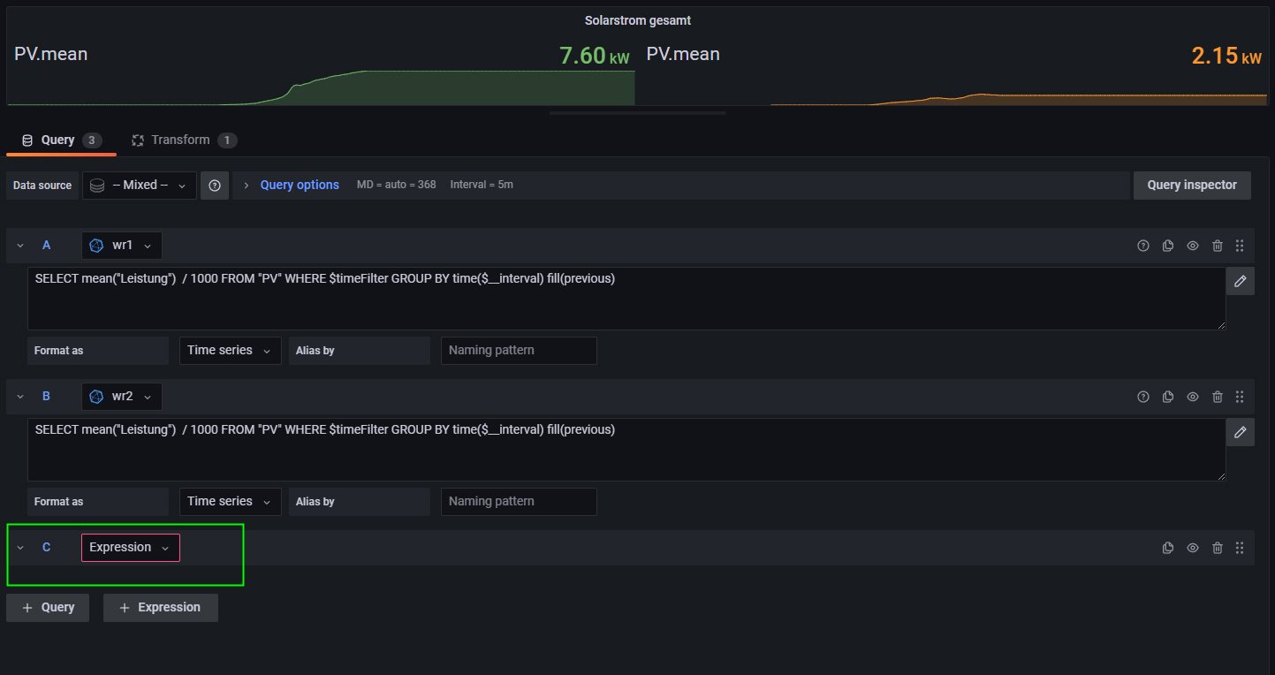The image size is (1275, 675).
Task: Open the wr1 data source selector
Action: click(x=122, y=246)
